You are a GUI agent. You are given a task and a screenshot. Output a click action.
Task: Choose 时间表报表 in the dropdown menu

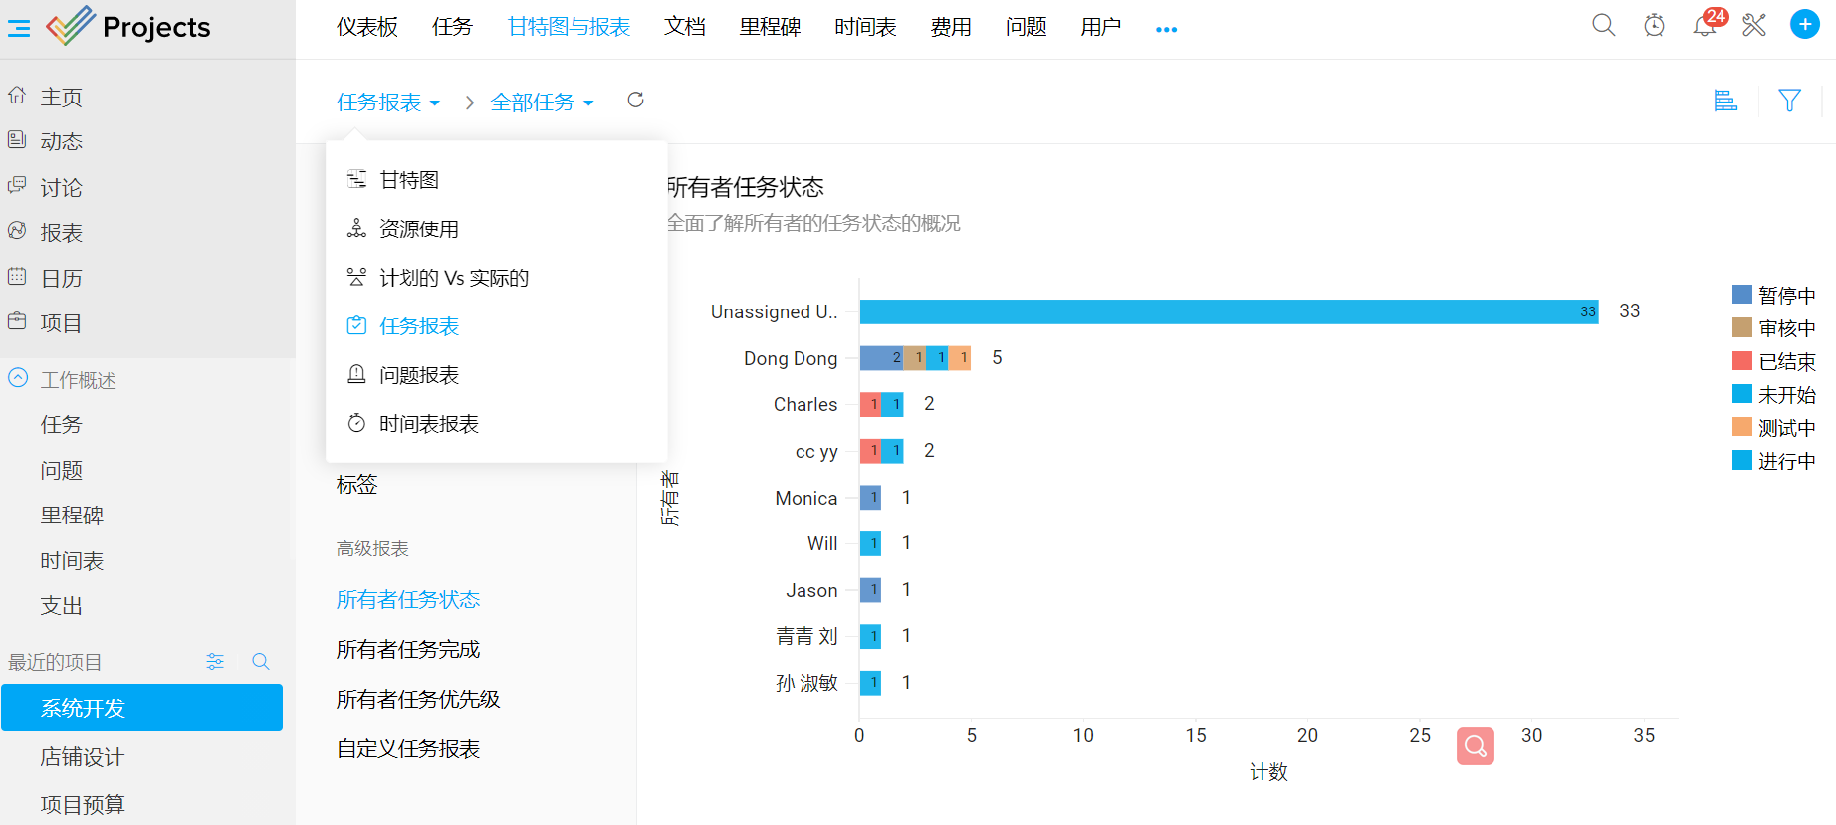(428, 424)
